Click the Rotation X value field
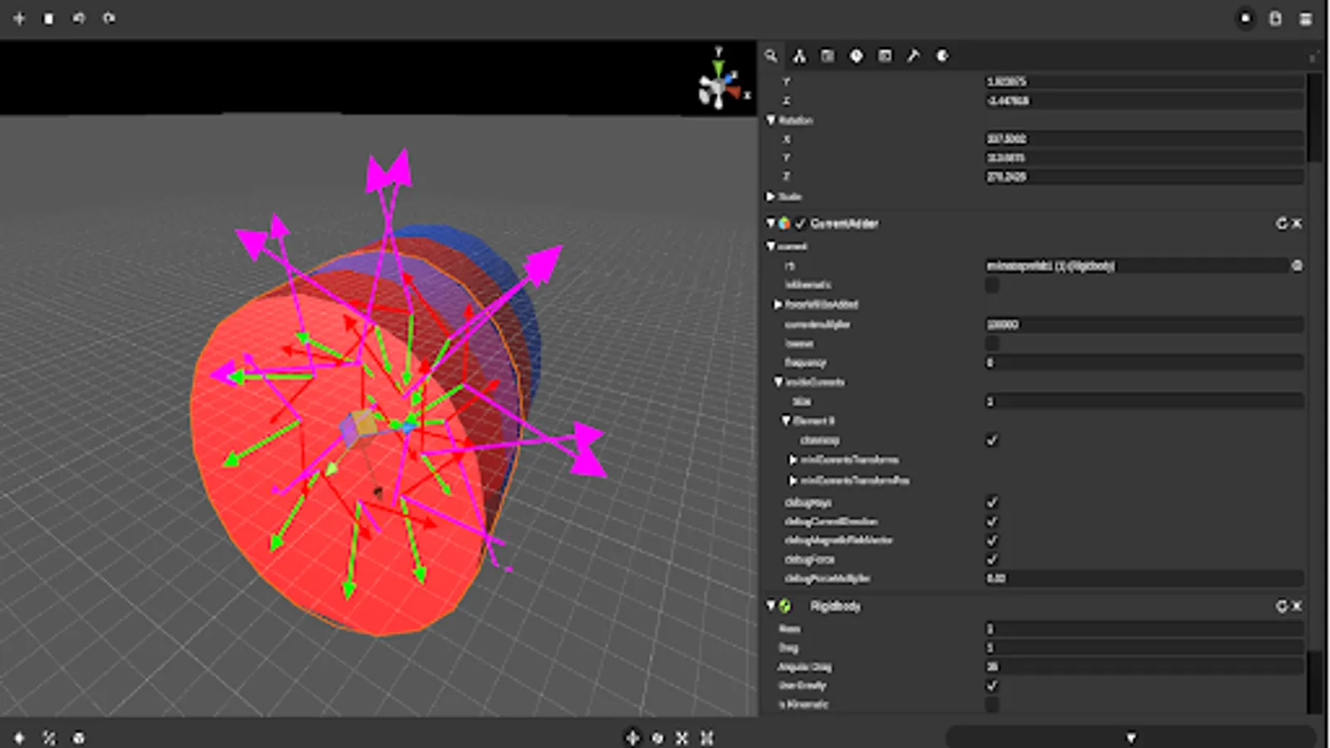The width and height of the screenshot is (1330, 748). [1144, 139]
